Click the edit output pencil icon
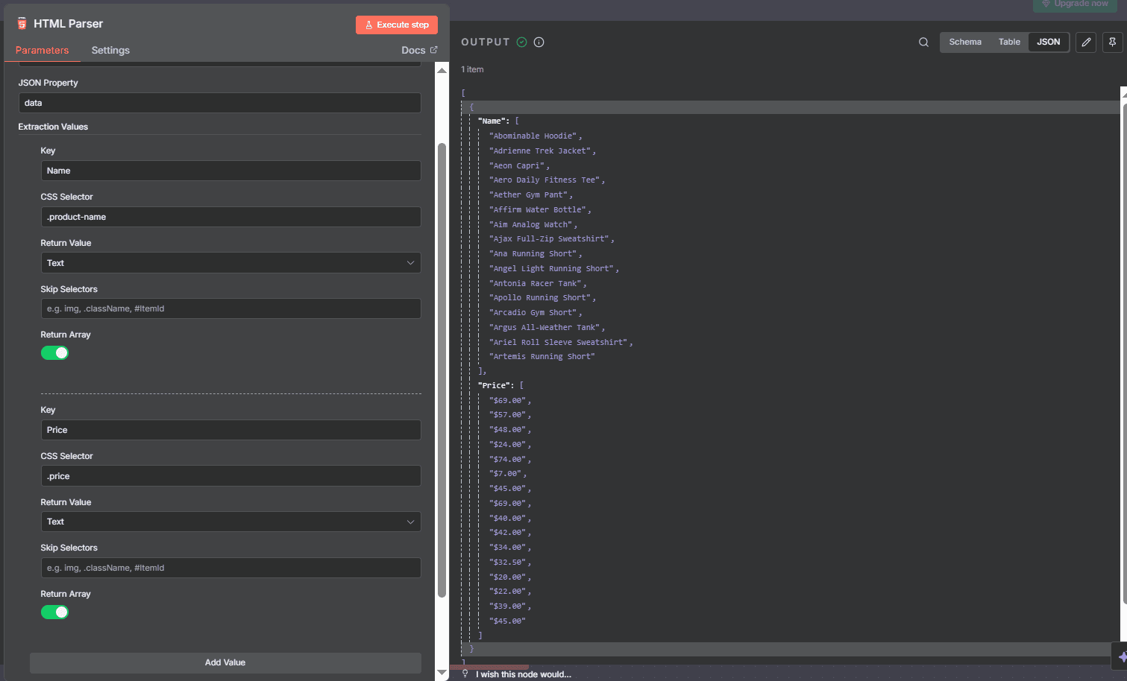The height and width of the screenshot is (681, 1127). [1086, 42]
